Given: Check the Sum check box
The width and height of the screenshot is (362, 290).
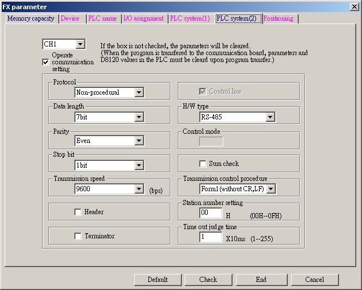Looking at the screenshot, I should [203, 164].
